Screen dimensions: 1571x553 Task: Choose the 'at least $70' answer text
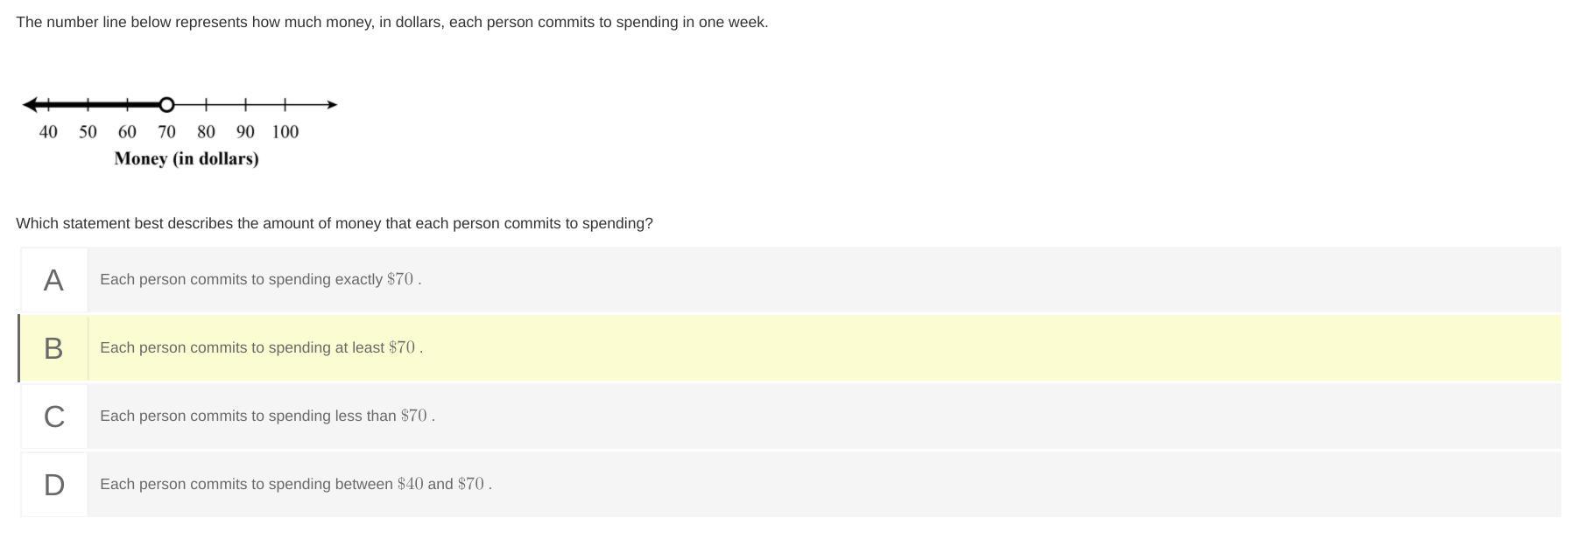(261, 348)
